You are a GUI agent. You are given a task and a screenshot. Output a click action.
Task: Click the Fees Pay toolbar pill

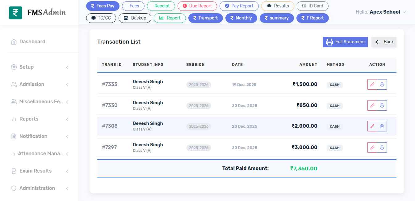pyautogui.click(x=103, y=6)
